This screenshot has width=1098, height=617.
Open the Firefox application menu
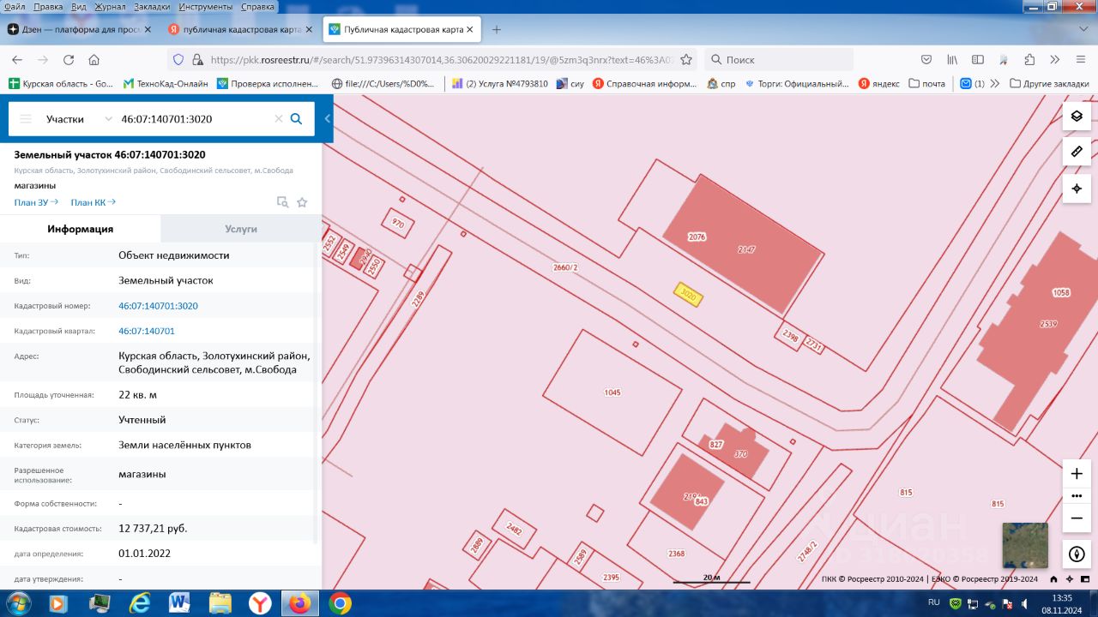pyautogui.click(x=1080, y=60)
